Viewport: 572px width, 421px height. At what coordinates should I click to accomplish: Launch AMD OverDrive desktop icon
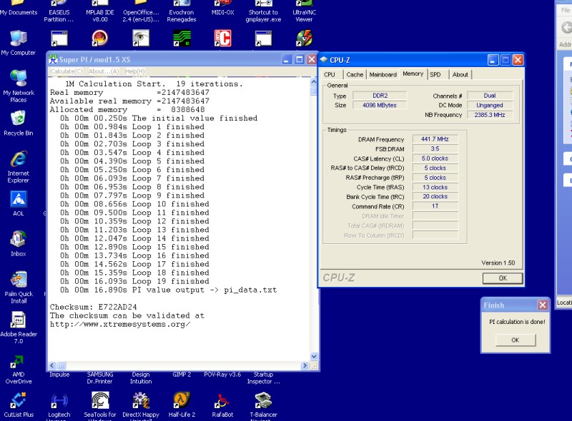pos(18,361)
